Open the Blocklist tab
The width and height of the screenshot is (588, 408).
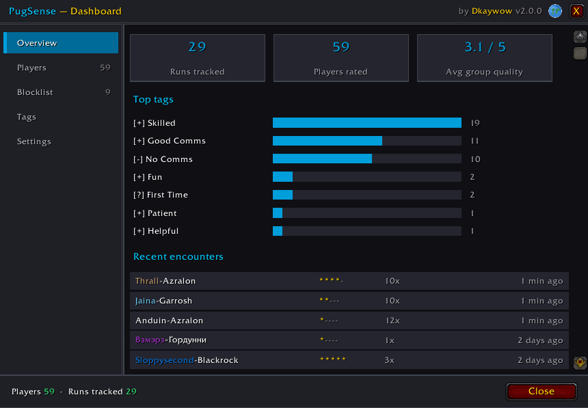pos(61,92)
